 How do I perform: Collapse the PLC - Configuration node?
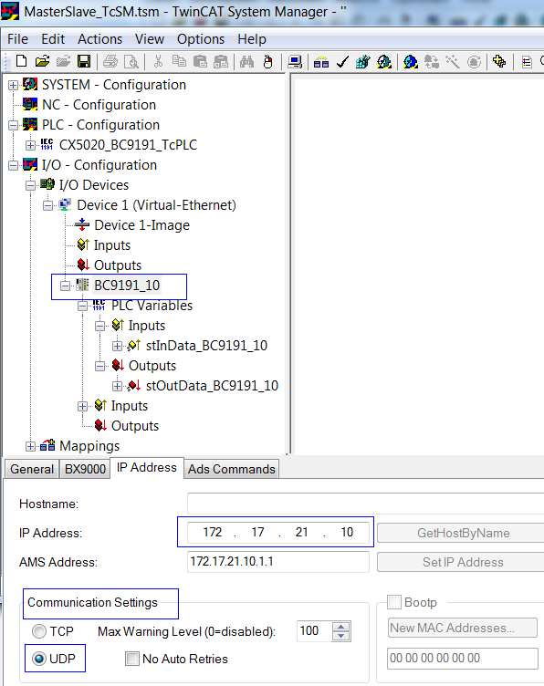pos(13,125)
